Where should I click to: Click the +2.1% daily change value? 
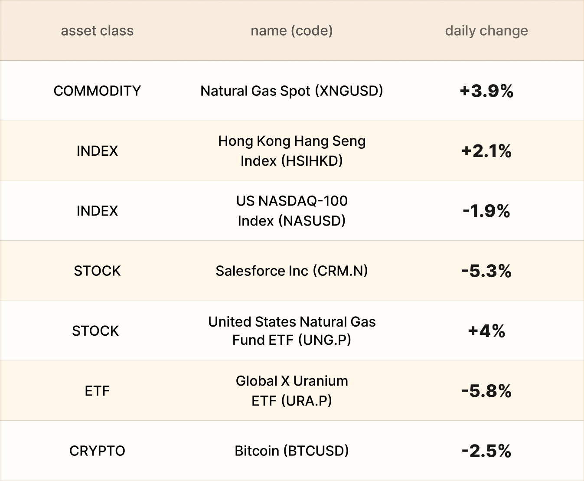pyautogui.click(x=486, y=151)
